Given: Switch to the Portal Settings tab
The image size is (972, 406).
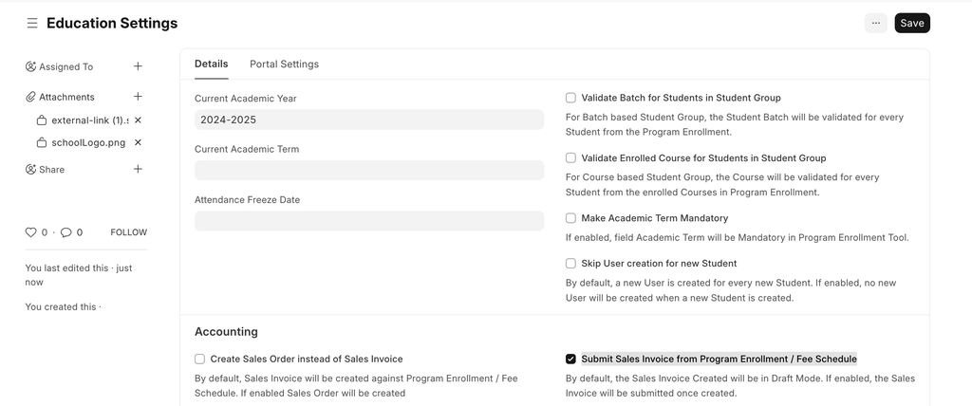Looking at the screenshot, I should 284,65.
